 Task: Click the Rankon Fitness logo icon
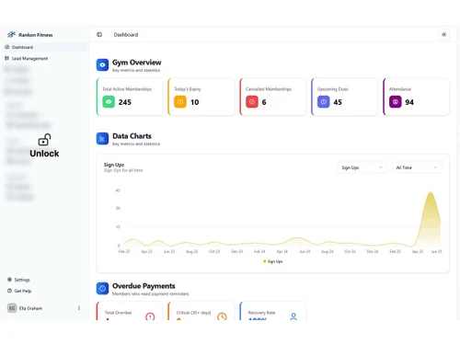coord(11,35)
